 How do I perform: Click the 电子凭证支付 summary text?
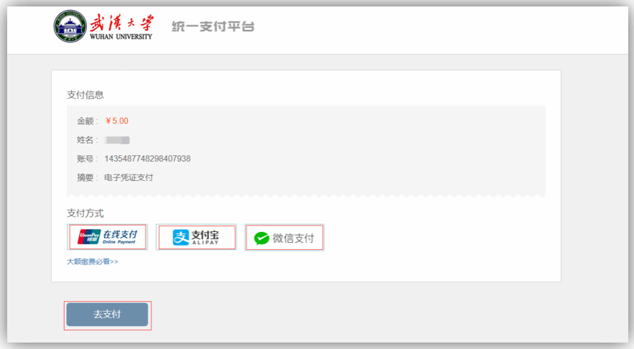(129, 178)
